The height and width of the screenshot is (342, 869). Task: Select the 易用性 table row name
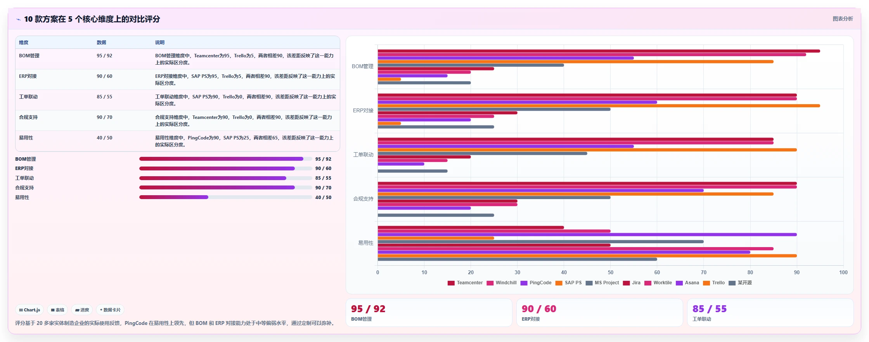tap(26, 138)
